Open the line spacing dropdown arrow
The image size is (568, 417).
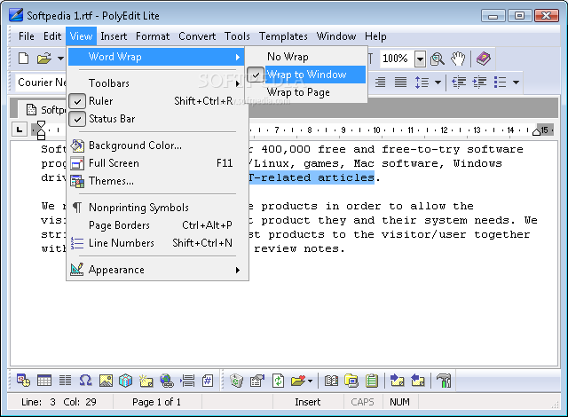click(x=438, y=83)
